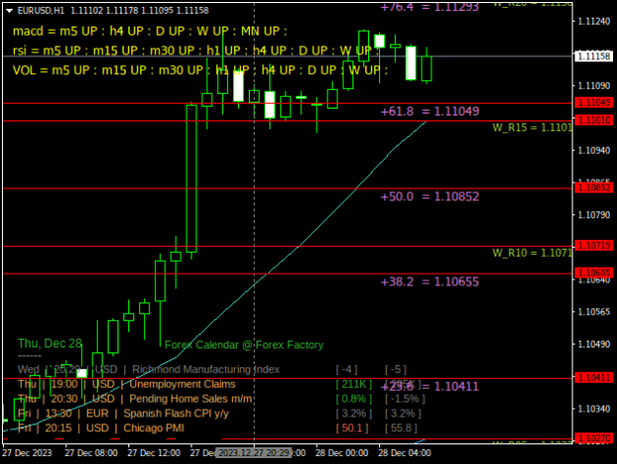The image size is (617, 464).
Task: Select the Chicago PMI calendar row
Action: tap(217, 428)
